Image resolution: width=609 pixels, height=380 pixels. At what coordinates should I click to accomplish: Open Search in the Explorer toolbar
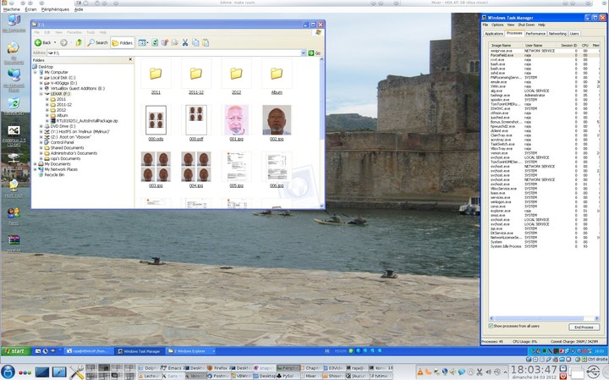[97, 43]
